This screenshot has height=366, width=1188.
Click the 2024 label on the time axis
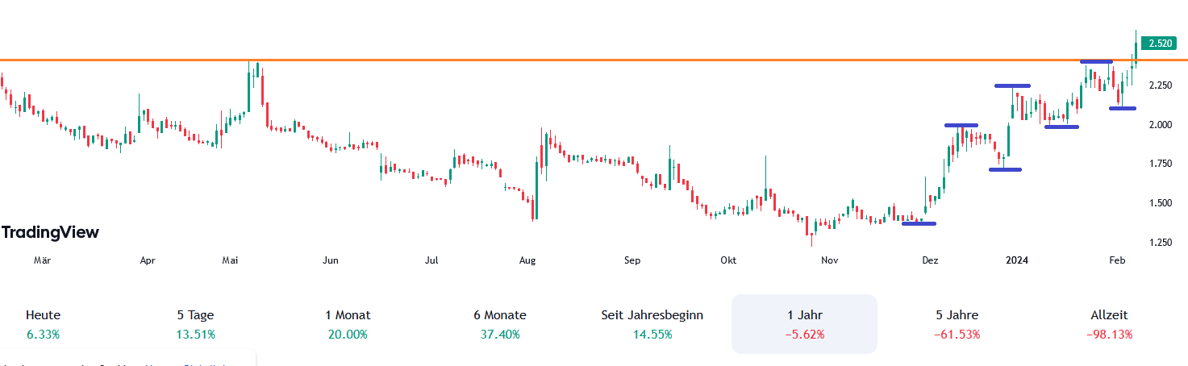[x=1016, y=260]
